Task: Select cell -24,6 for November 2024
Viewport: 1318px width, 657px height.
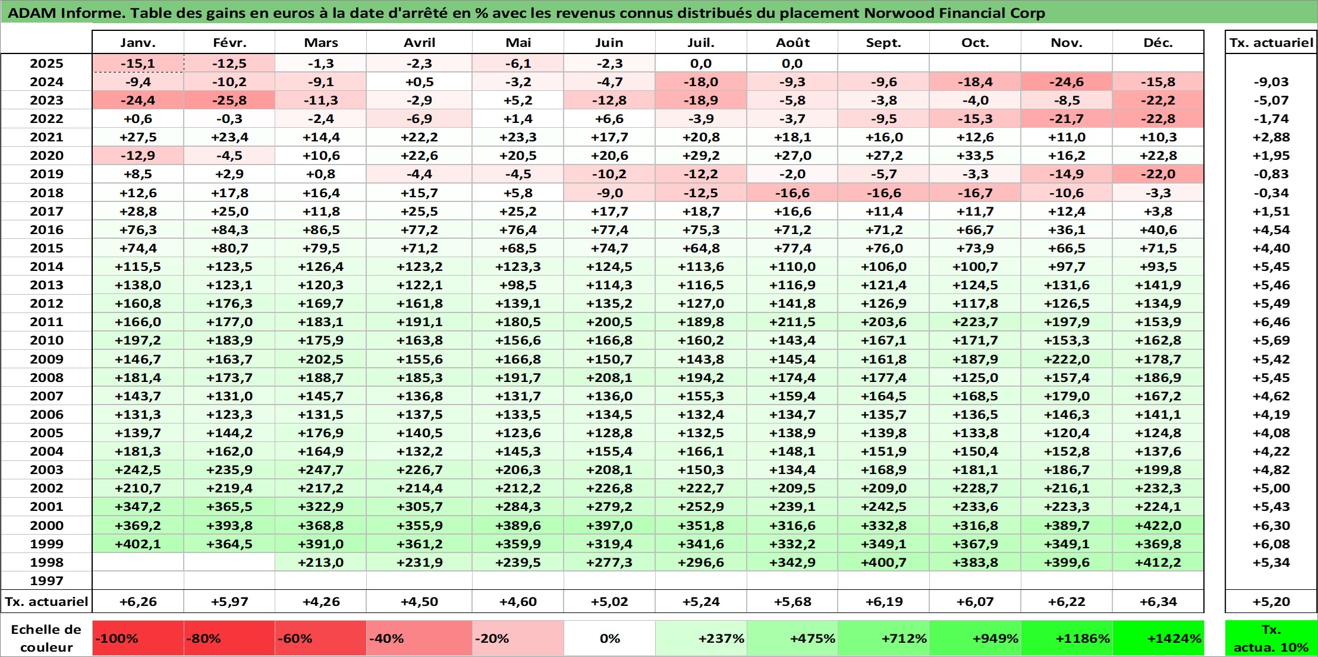Action: point(1067,82)
